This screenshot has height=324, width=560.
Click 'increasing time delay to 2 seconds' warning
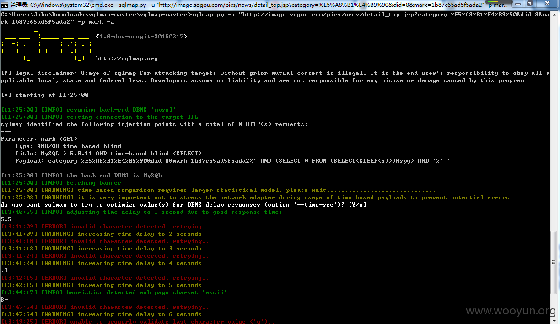pos(101,234)
